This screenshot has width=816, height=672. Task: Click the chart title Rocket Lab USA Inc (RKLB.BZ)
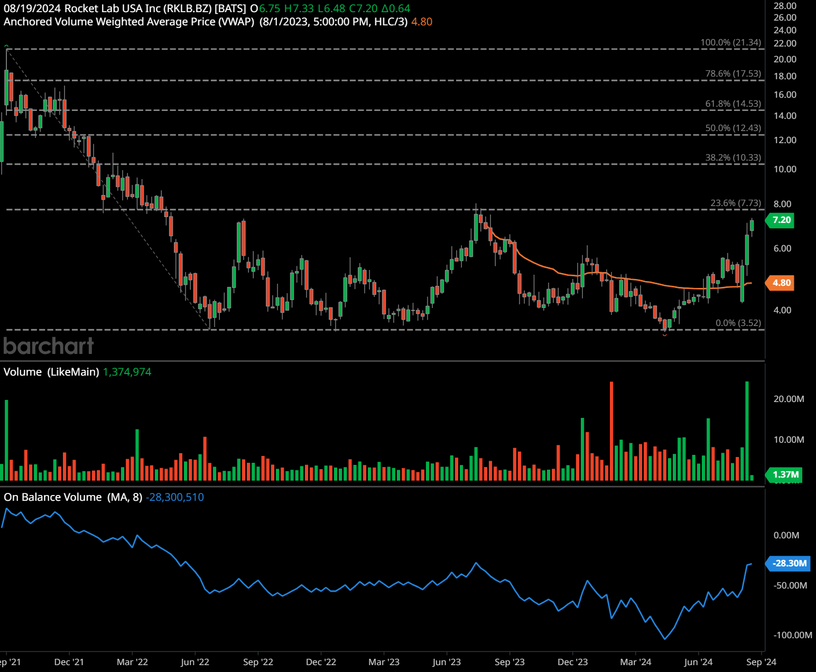(138, 8)
